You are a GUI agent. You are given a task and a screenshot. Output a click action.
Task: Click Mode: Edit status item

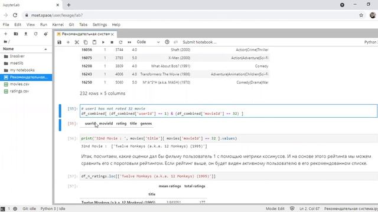(275, 208)
